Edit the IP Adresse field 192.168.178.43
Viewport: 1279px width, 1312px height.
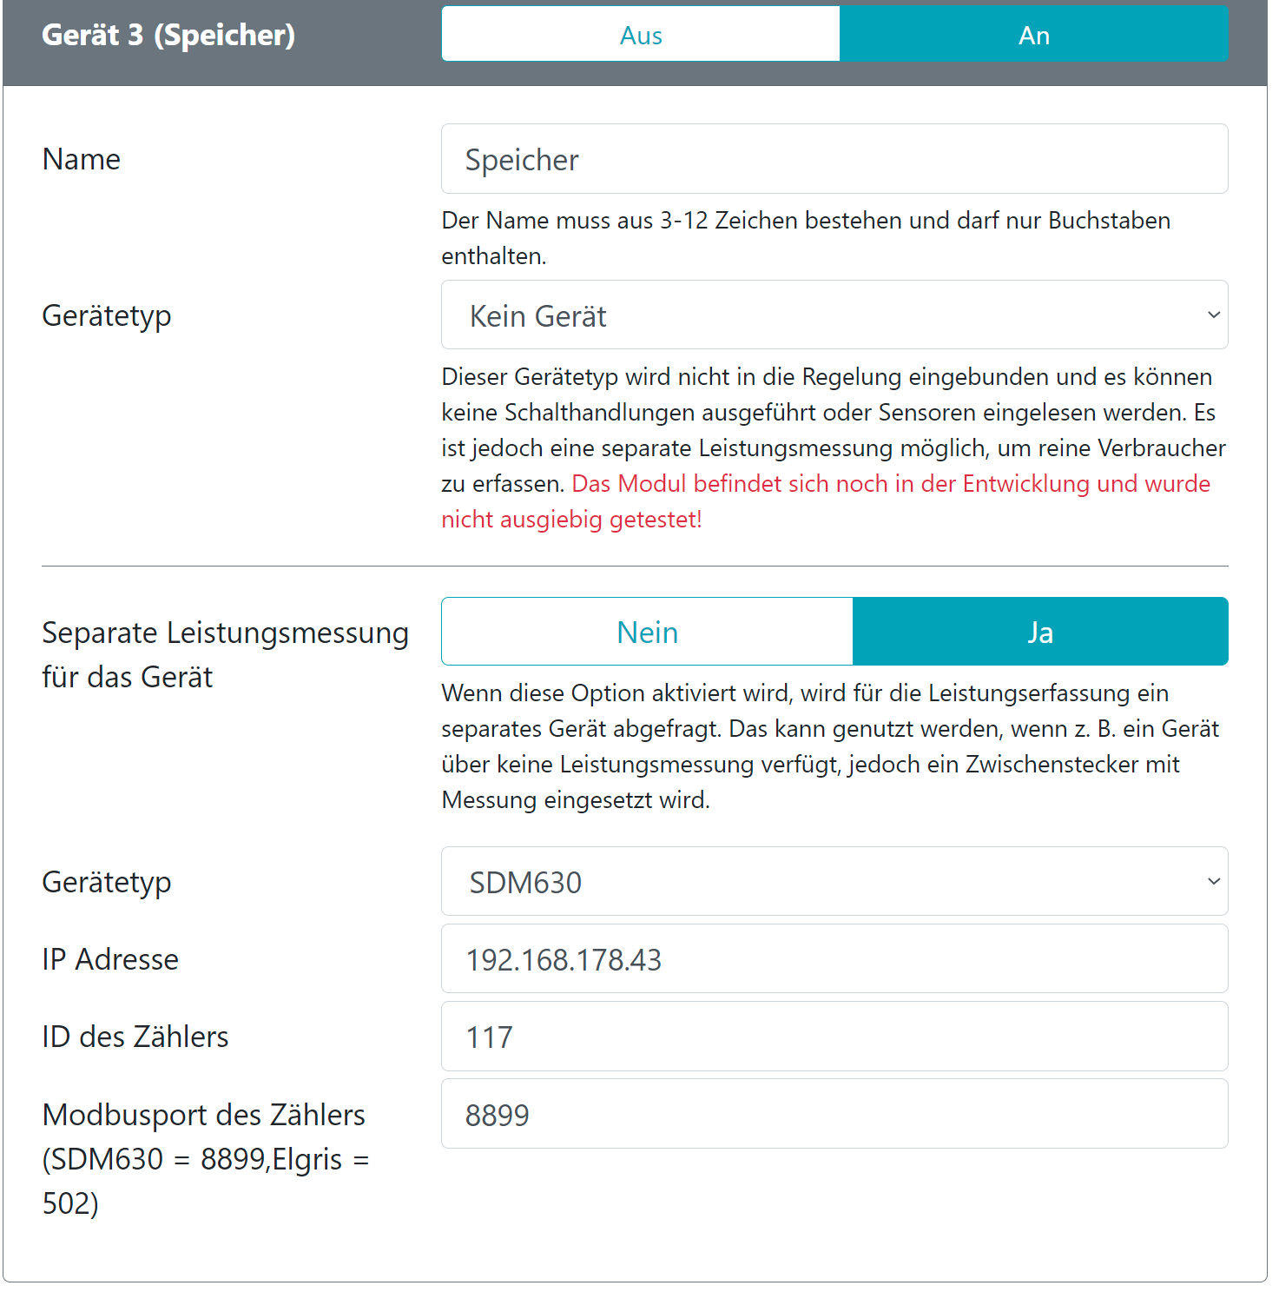(x=834, y=959)
